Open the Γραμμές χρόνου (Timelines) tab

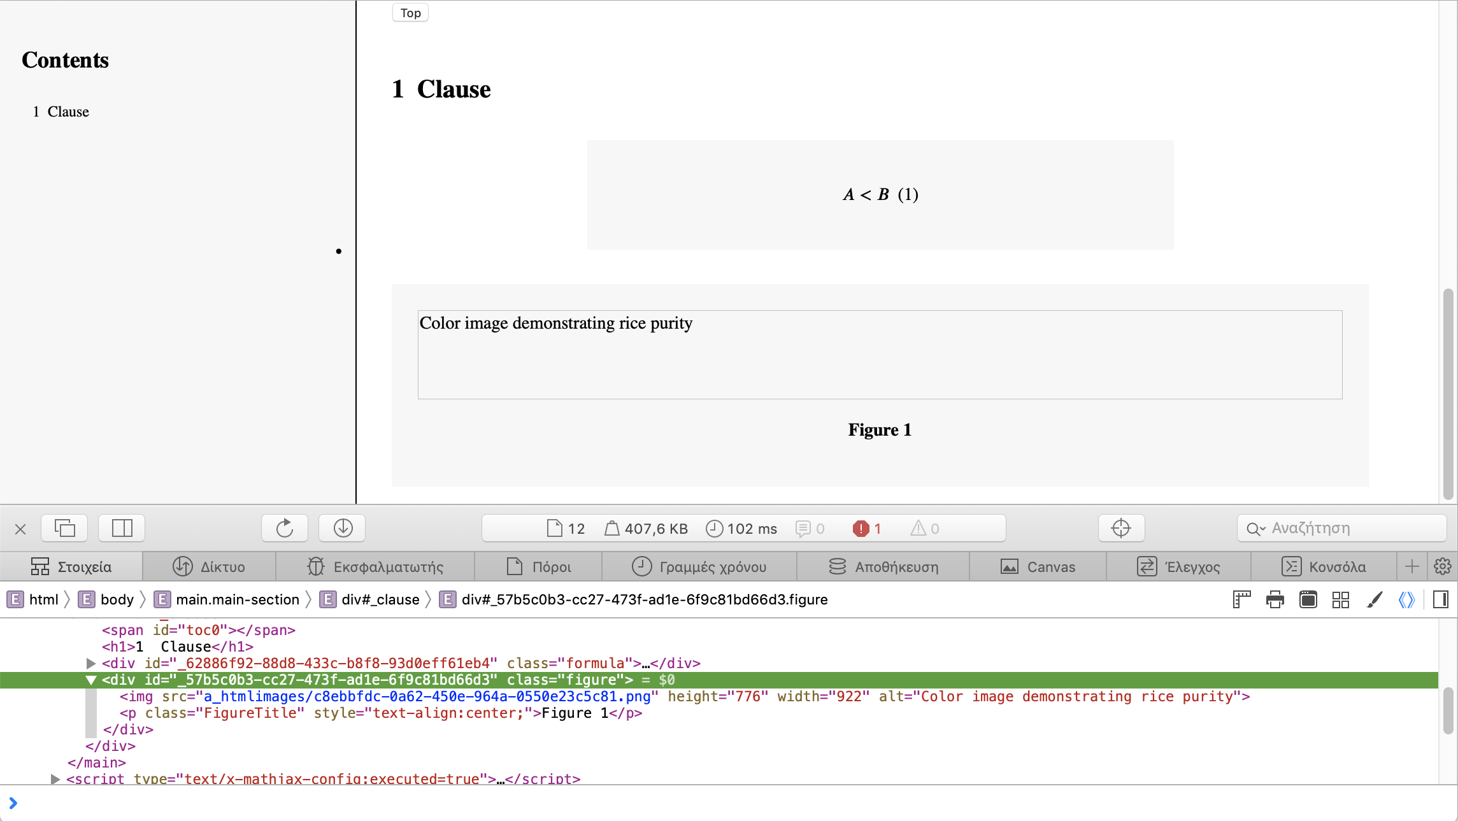click(699, 566)
